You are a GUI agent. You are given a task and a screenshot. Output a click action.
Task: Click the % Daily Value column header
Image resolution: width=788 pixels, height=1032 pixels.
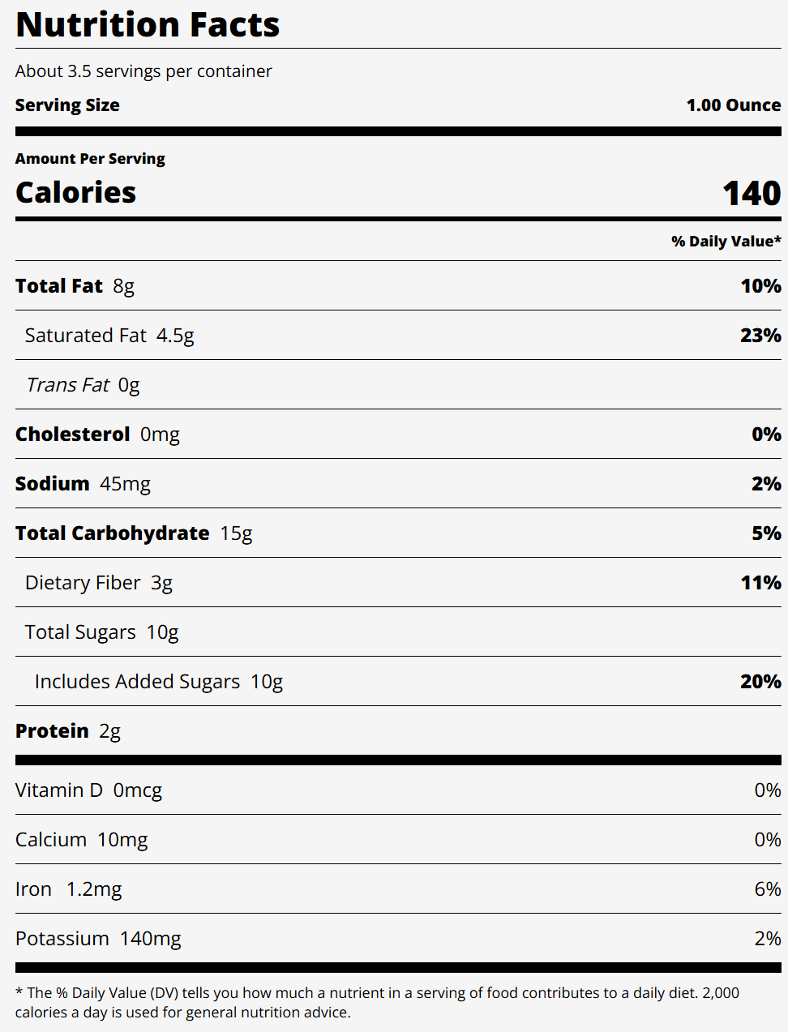point(726,242)
